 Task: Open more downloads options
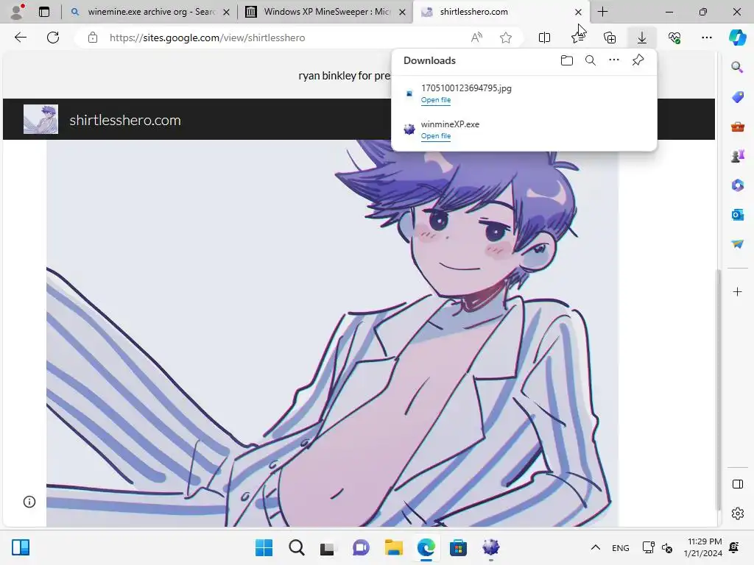tap(614, 60)
